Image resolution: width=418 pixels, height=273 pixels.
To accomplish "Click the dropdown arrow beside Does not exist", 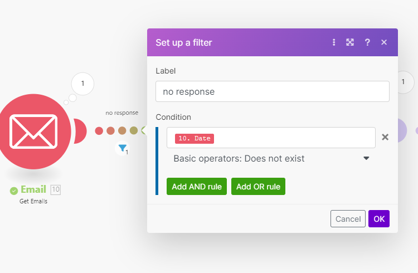I will [366, 159].
